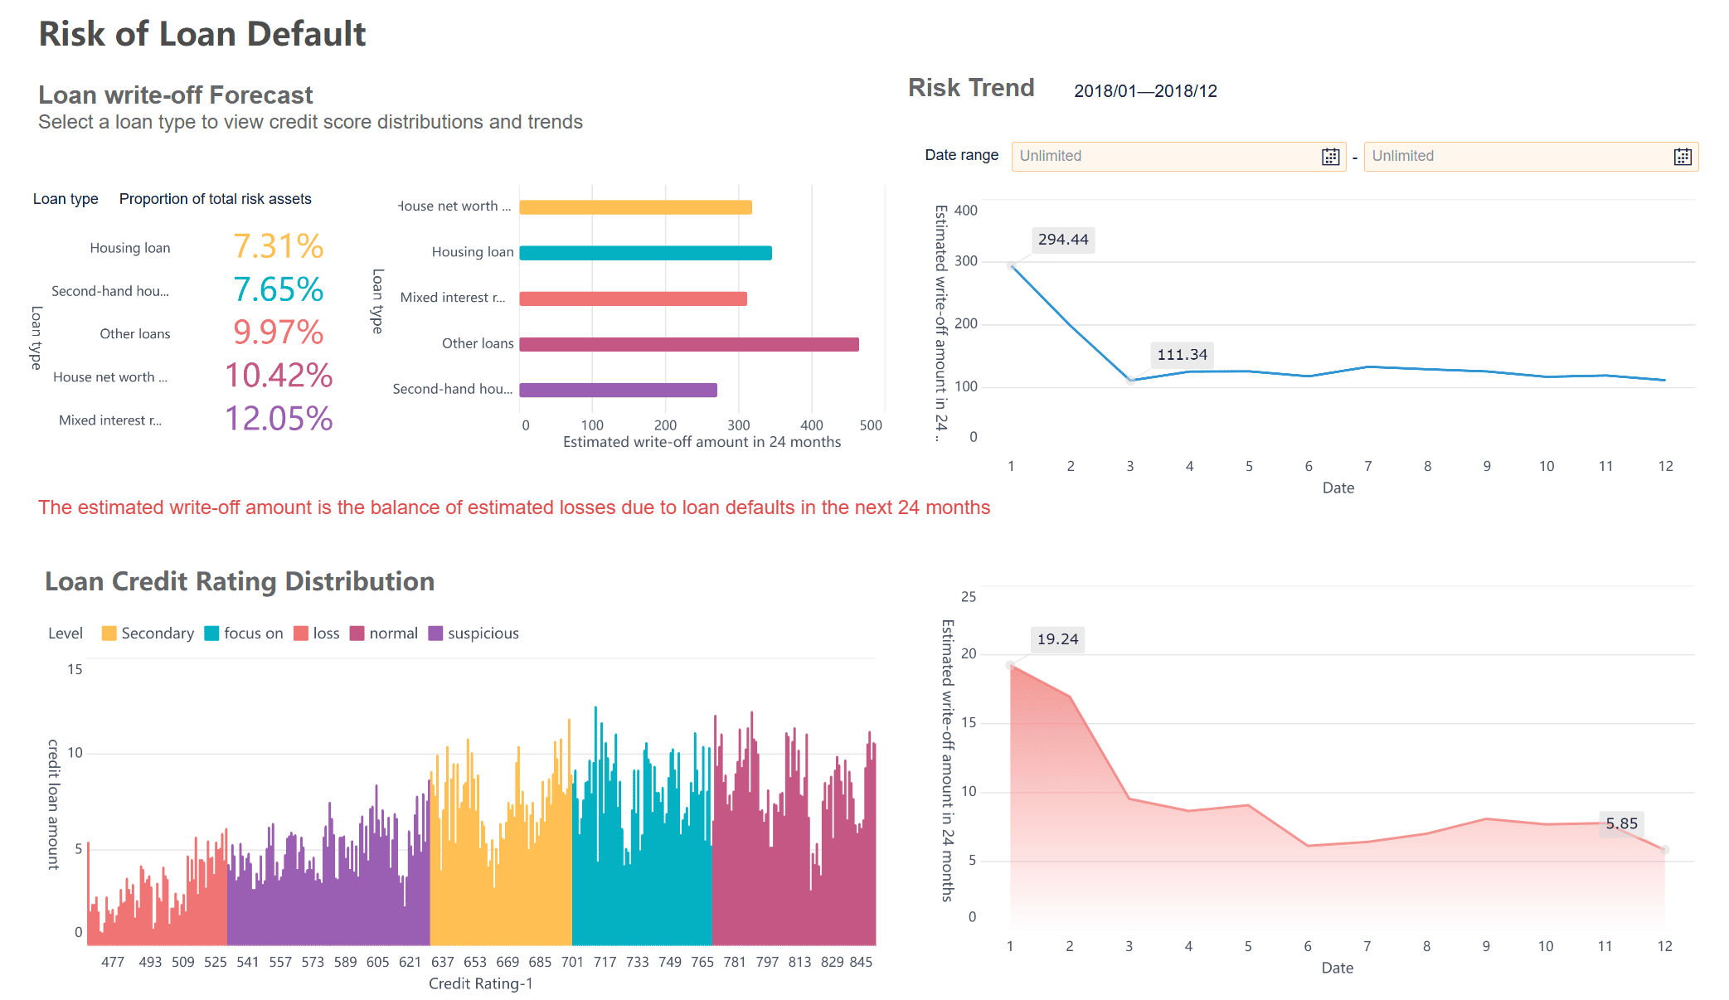
Task: Select the 'Mixed interest' bar in the forecast chart
Action: coord(630,297)
